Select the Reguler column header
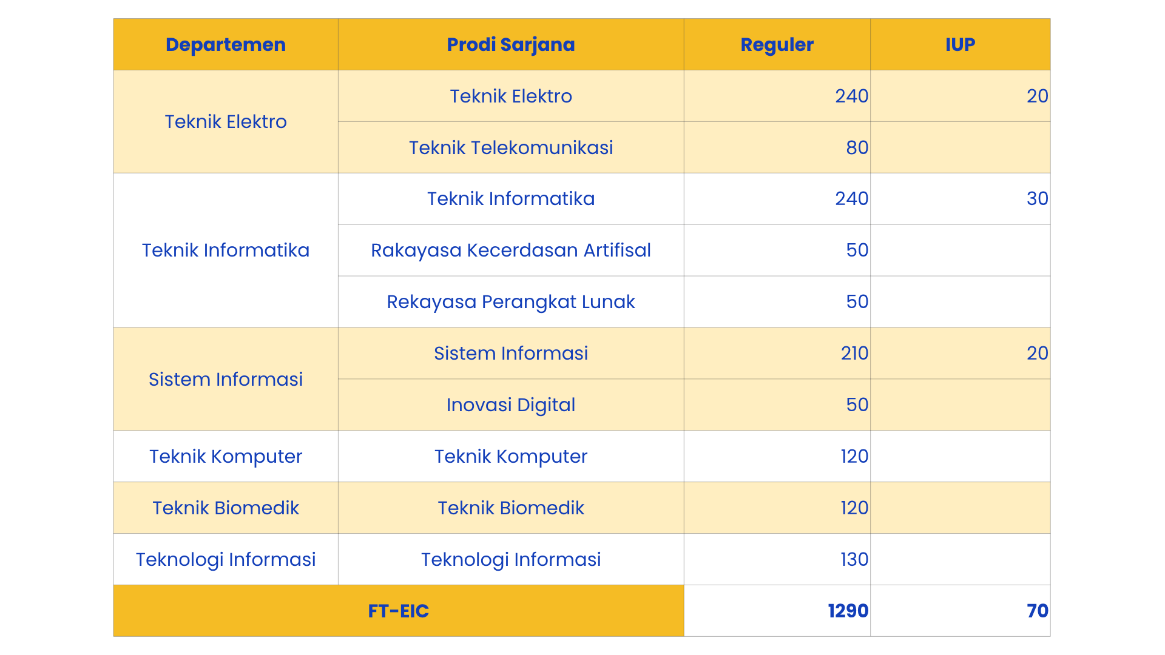The width and height of the screenshot is (1165, 655). (777, 44)
